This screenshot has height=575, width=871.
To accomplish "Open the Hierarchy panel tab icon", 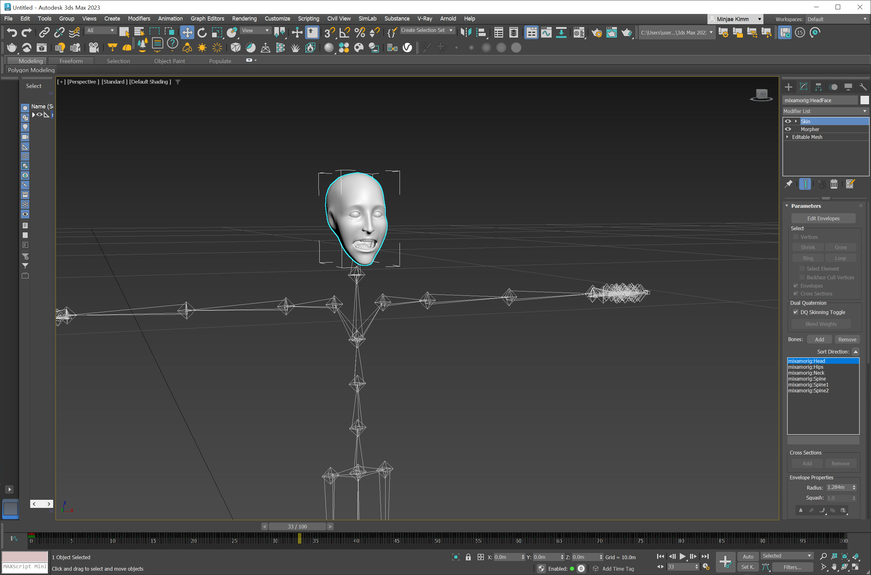I will coord(818,87).
